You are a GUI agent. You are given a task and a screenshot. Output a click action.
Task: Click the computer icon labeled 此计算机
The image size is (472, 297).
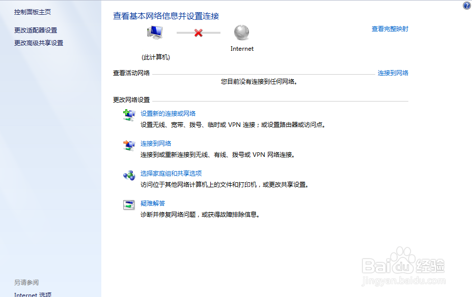pos(155,32)
